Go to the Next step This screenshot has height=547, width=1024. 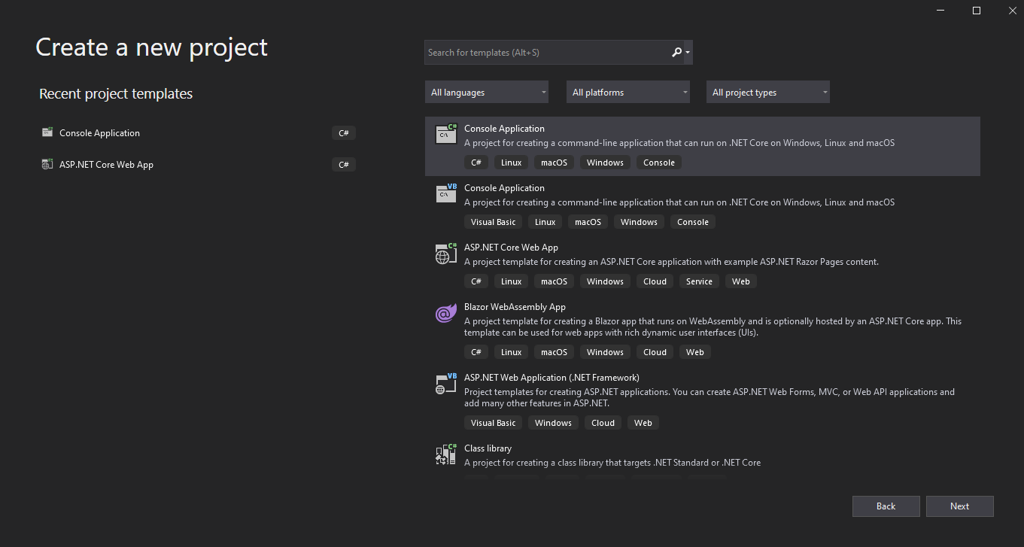click(x=960, y=506)
